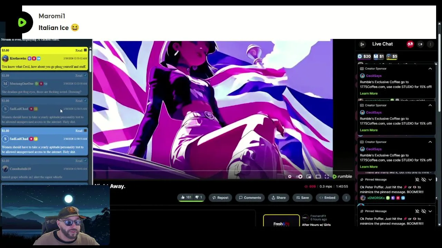Unpin the second Pinned Message via crossed pin icon
This screenshot has height=248, width=442.
(417, 211)
